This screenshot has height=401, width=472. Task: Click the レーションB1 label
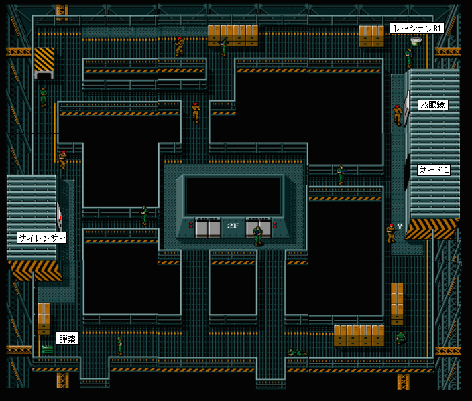(x=416, y=28)
